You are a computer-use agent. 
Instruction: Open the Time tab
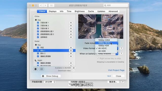[x=69, y=11]
